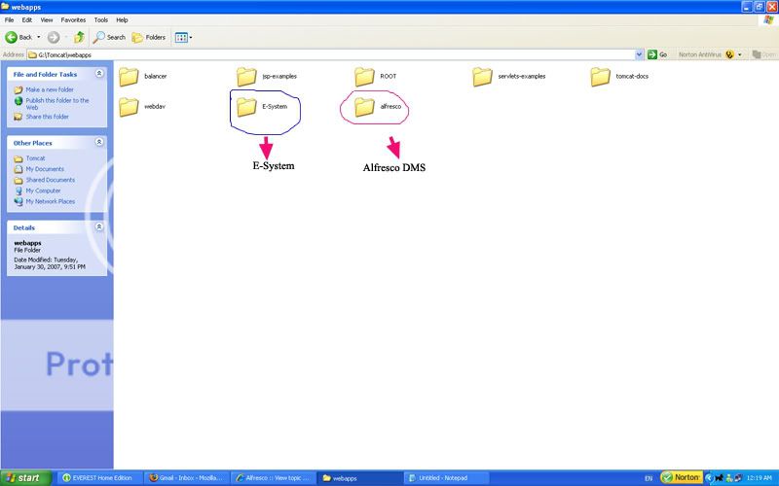Collapse the Other Places panel
Image resolution: width=779 pixels, height=486 pixels.
(99, 142)
